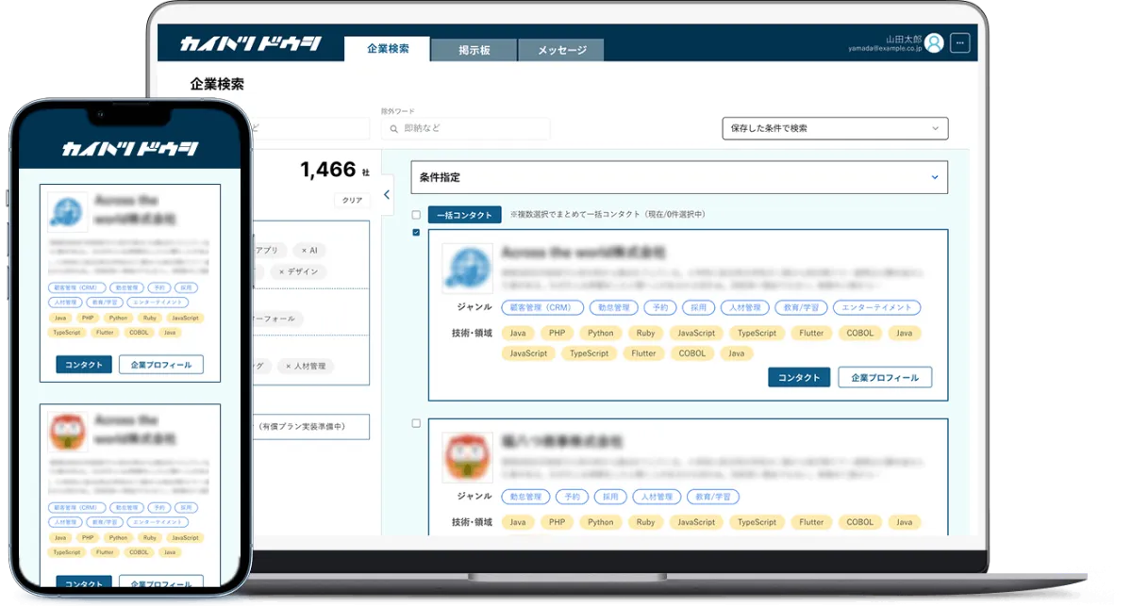The image size is (1132, 606).
Task: Open the three-dot menu in laptop header
Action: click(959, 42)
